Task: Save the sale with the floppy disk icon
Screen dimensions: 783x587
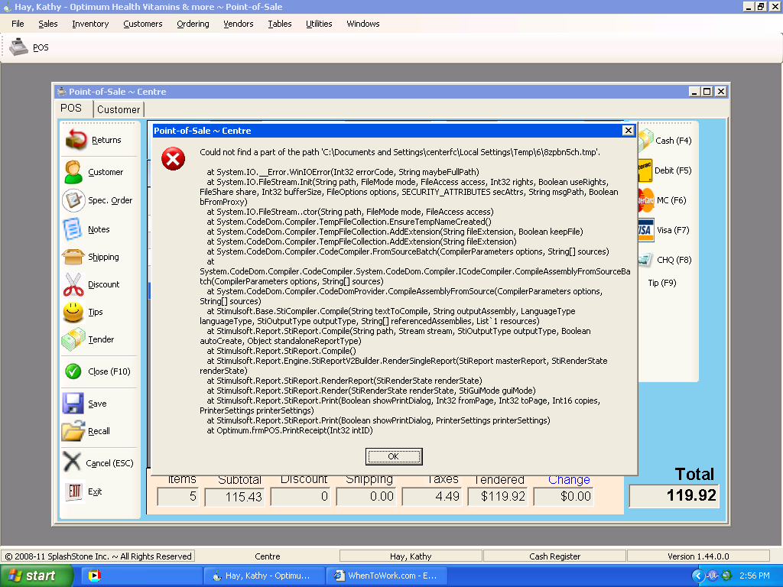Action: click(73, 404)
